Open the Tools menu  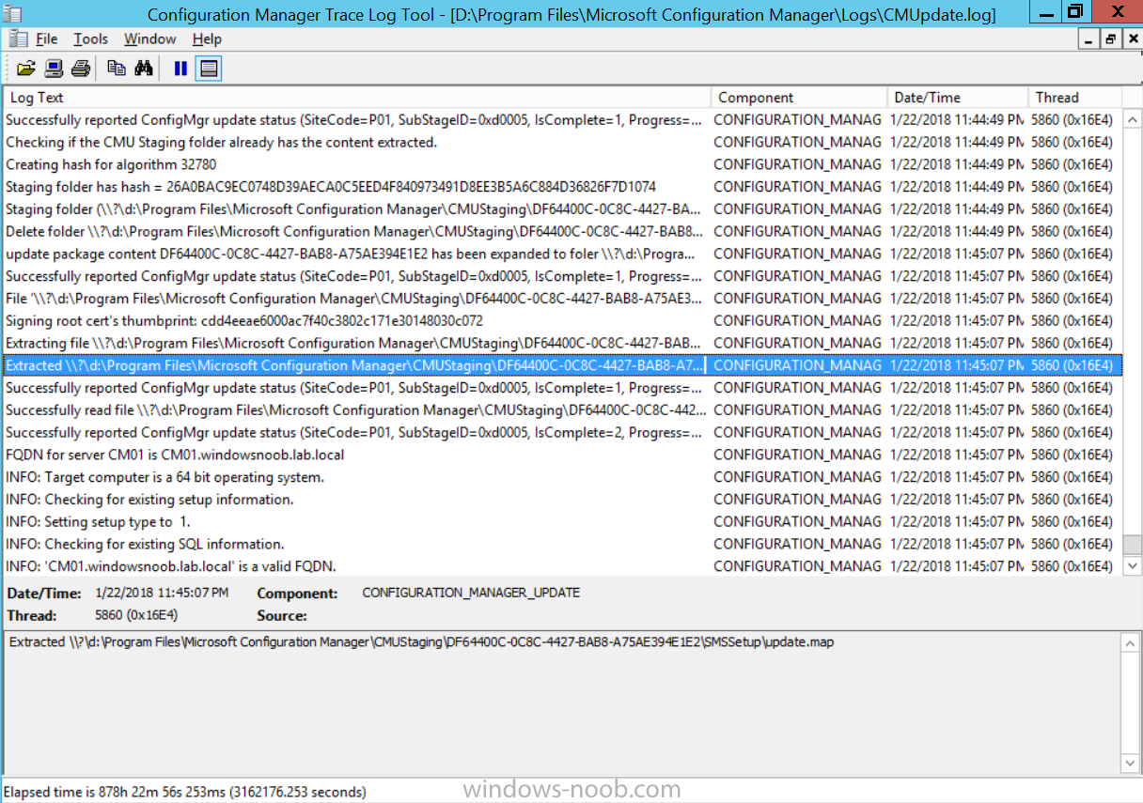click(91, 39)
